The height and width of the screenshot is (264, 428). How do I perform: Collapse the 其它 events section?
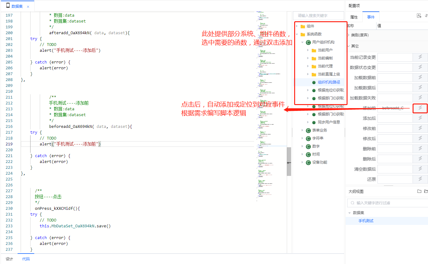click(x=348, y=46)
